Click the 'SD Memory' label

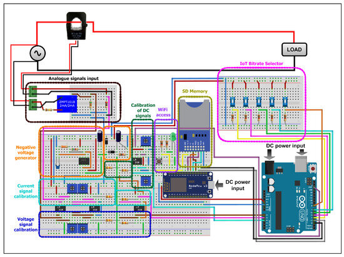[195, 91]
